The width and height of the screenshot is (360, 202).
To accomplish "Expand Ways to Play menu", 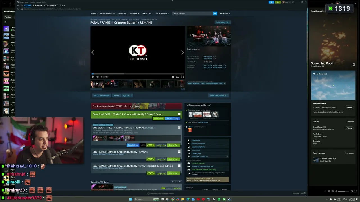I will (147, 13).
